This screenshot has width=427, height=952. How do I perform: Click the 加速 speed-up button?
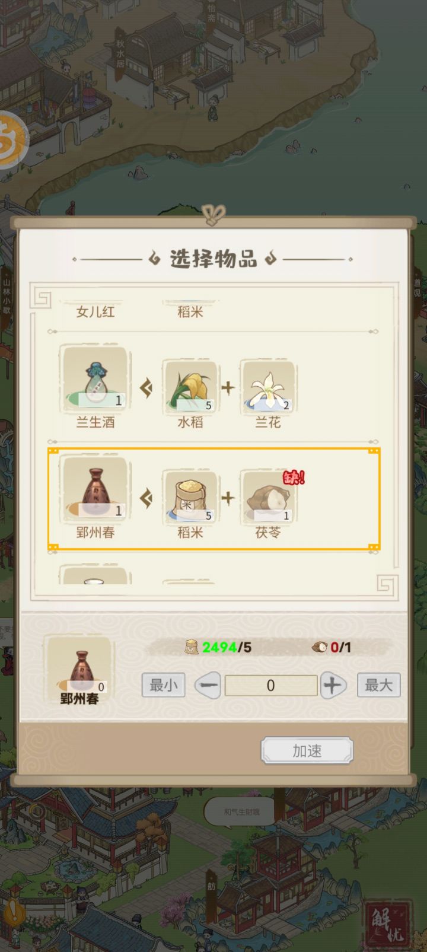pos(307,751)
